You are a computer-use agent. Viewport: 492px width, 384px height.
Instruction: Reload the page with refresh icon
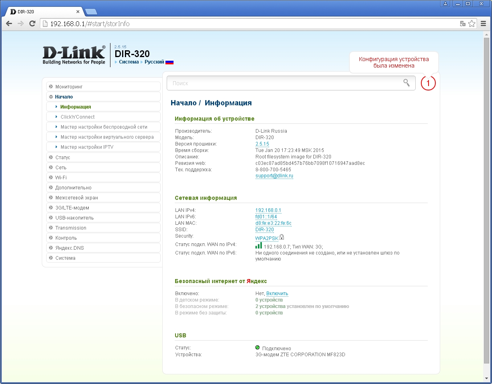(32, 24)
